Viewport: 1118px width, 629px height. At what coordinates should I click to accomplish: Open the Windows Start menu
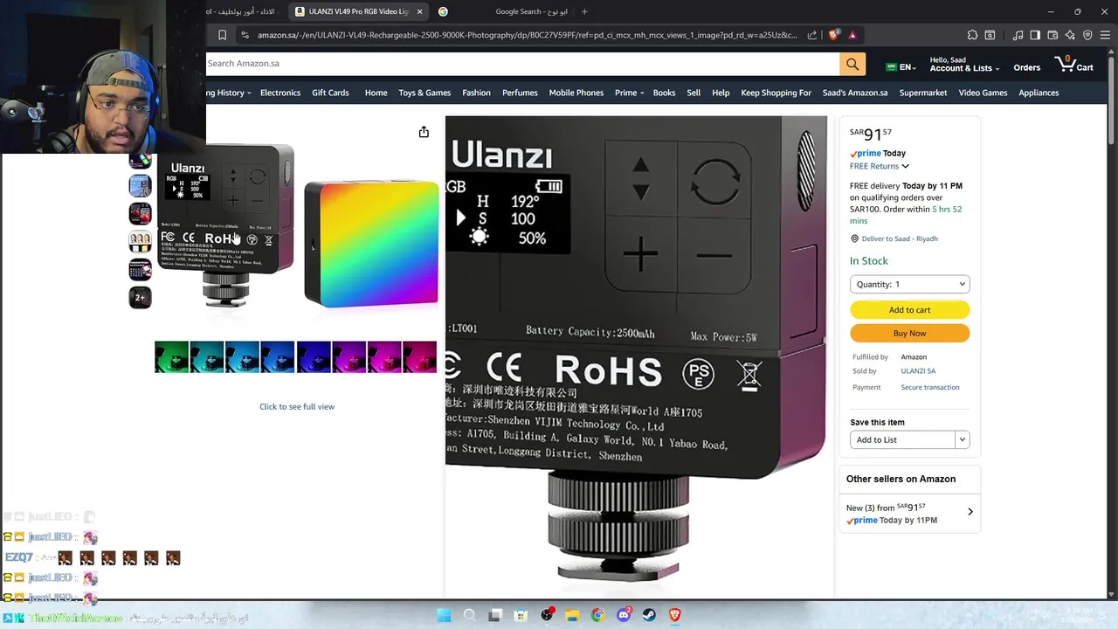444,615
